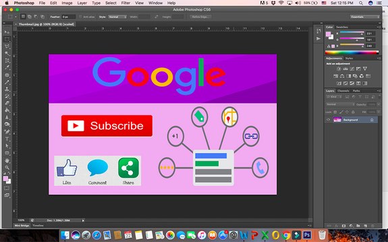Screen dimensions: 388x242
Task: Select the Brush tool
Action: tap(7, 82)
